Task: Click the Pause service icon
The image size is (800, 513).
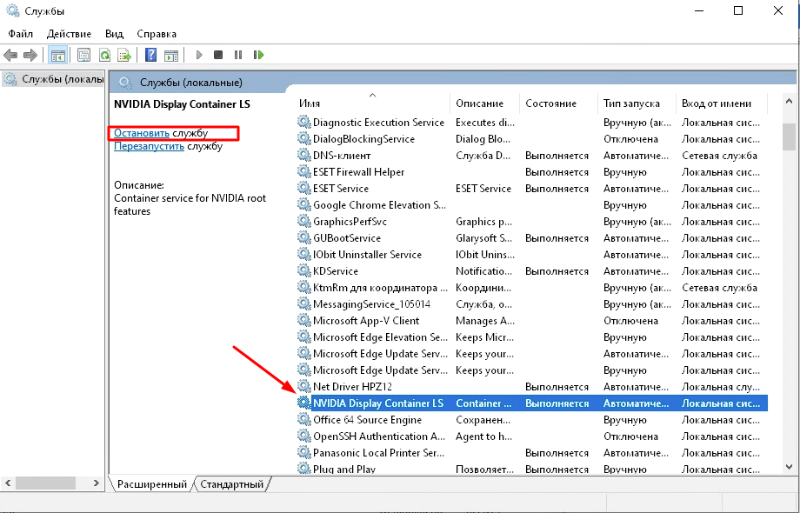Action: tap(237, 55)
